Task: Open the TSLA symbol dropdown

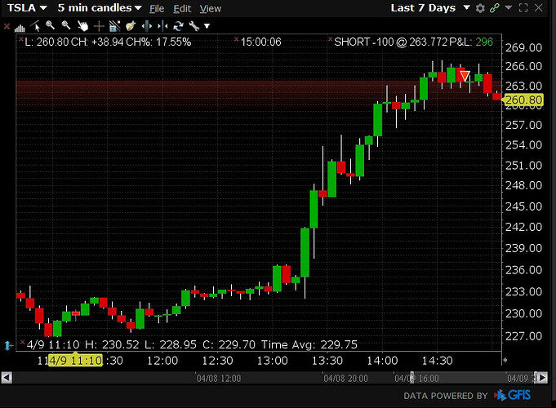Action: (x=27, y=7)
